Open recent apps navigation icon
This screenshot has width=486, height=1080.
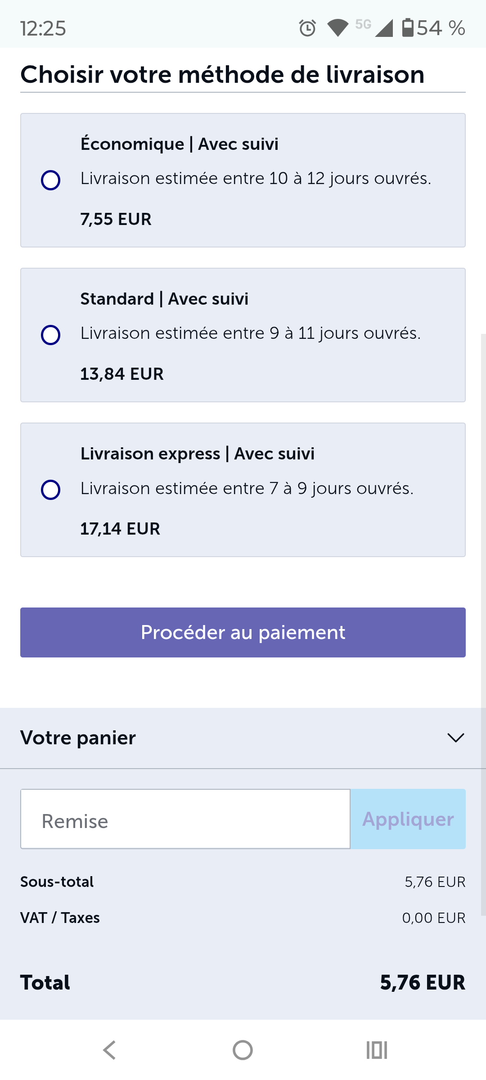tap(377, 1050)
